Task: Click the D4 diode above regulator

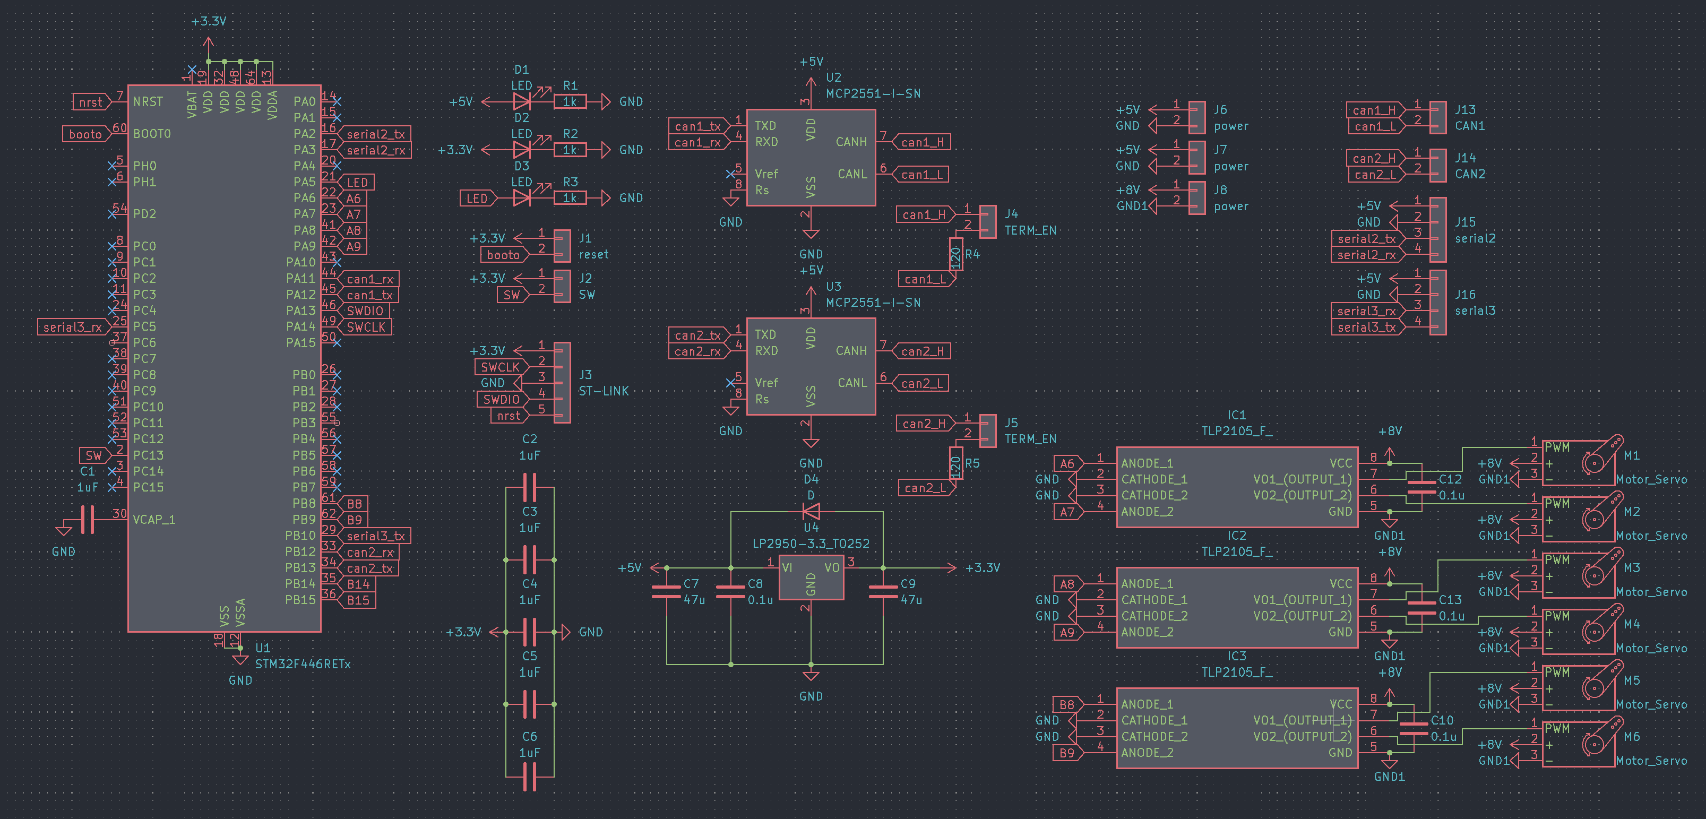Action: tap(811, 511)
